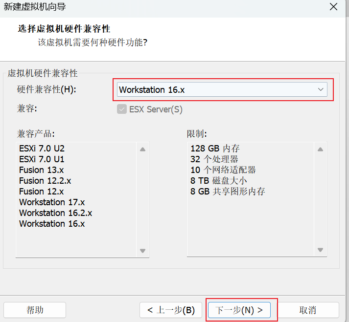Select Fusion 12.x in products list

click(42, 192)
